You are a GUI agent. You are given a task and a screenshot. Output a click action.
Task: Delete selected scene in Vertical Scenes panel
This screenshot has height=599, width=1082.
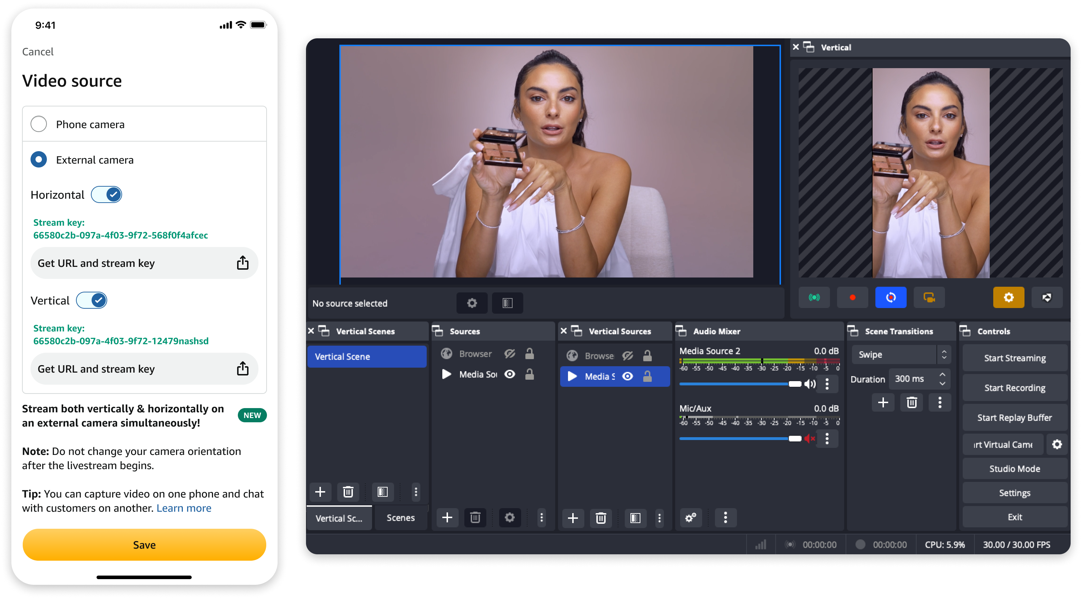[x=348, y=491]
